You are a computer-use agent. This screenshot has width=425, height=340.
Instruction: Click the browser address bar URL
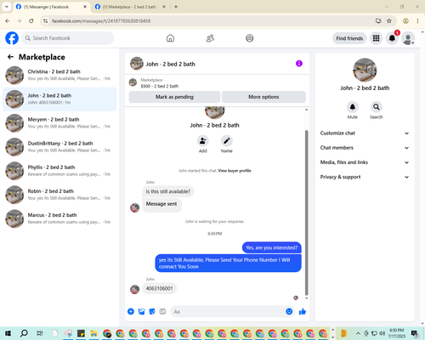[x=101, y=21]
